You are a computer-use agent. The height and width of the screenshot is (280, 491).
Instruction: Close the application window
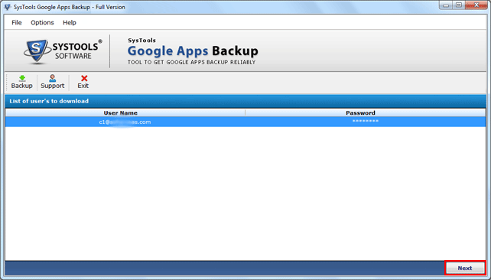pos(476,5)
